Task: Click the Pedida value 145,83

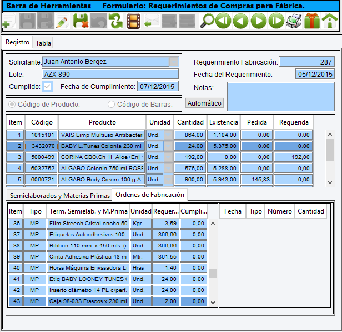Action: pyautogui.click(x=256, y=180)
